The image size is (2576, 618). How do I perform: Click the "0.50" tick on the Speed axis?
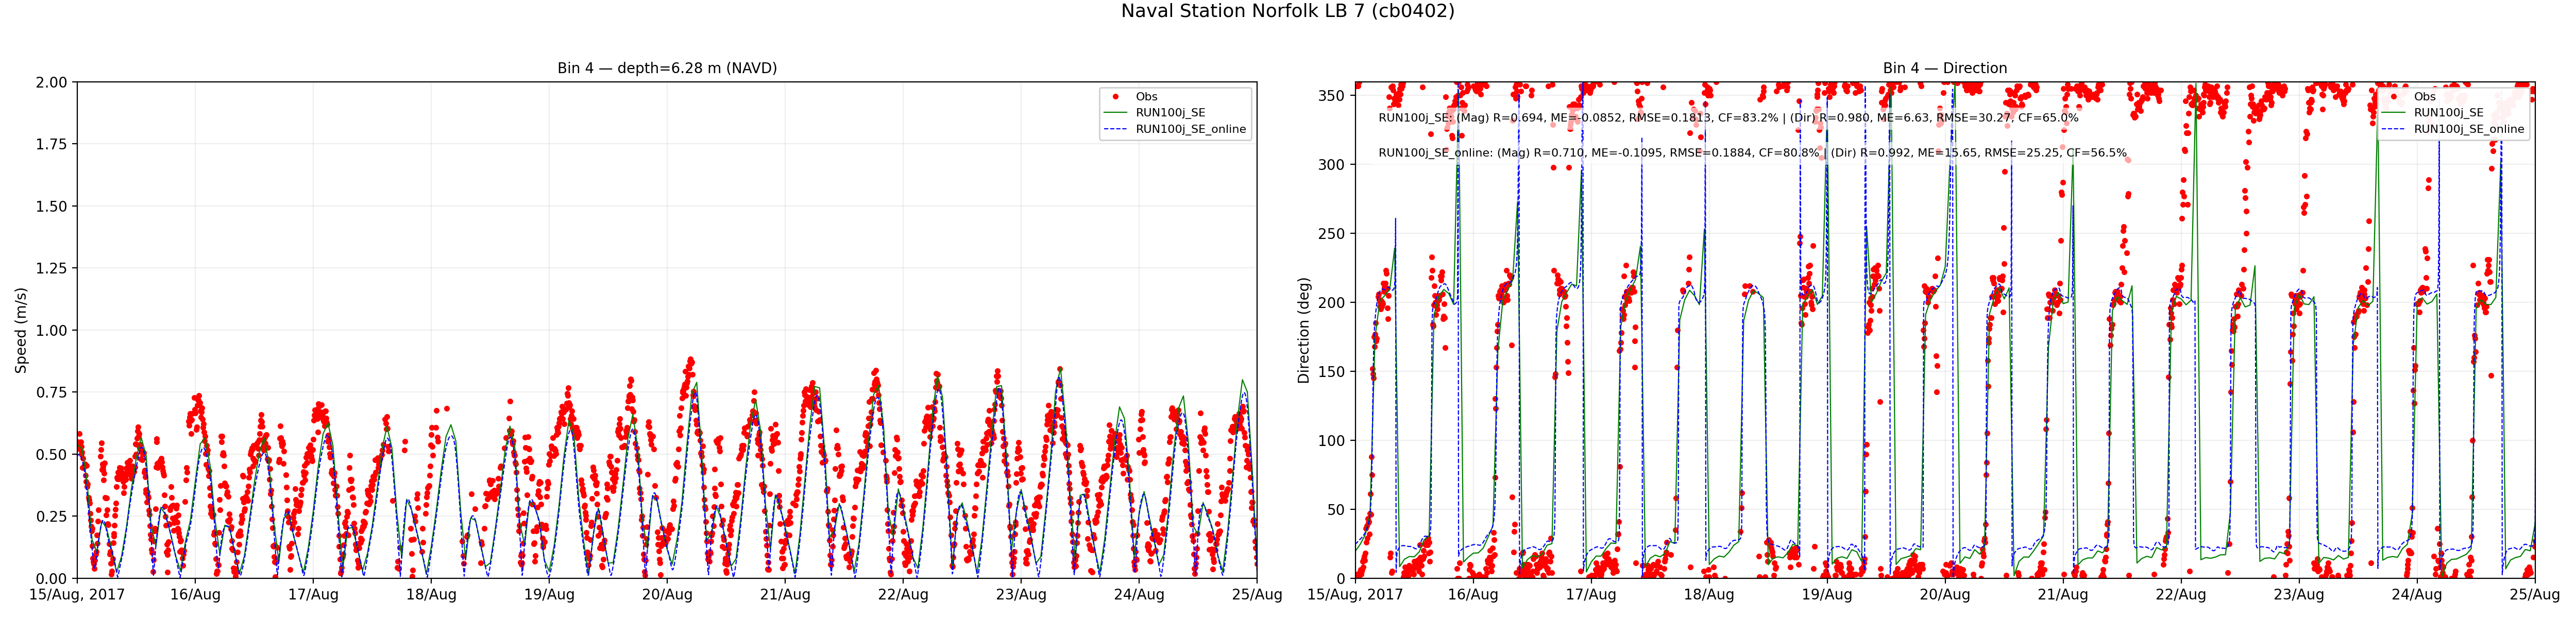[51, 454]
